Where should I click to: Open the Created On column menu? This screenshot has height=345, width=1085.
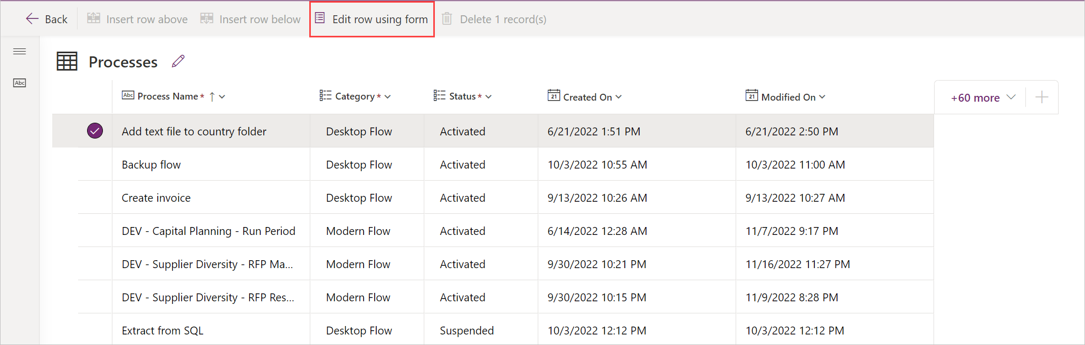[618, 97]
